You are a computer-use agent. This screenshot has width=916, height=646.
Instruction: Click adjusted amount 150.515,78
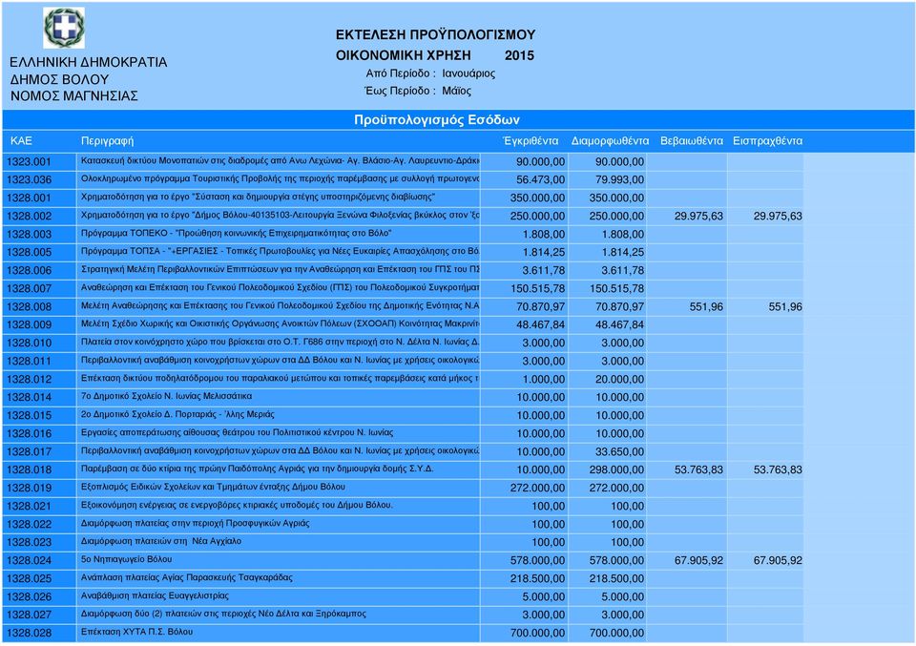coord(616,288)
